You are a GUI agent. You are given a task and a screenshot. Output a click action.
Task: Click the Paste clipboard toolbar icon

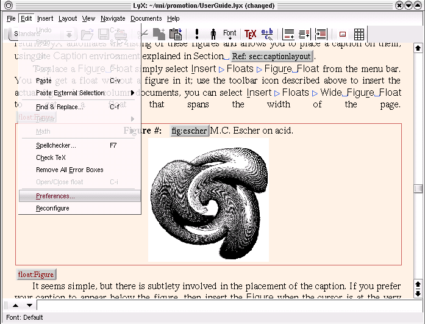176,34
